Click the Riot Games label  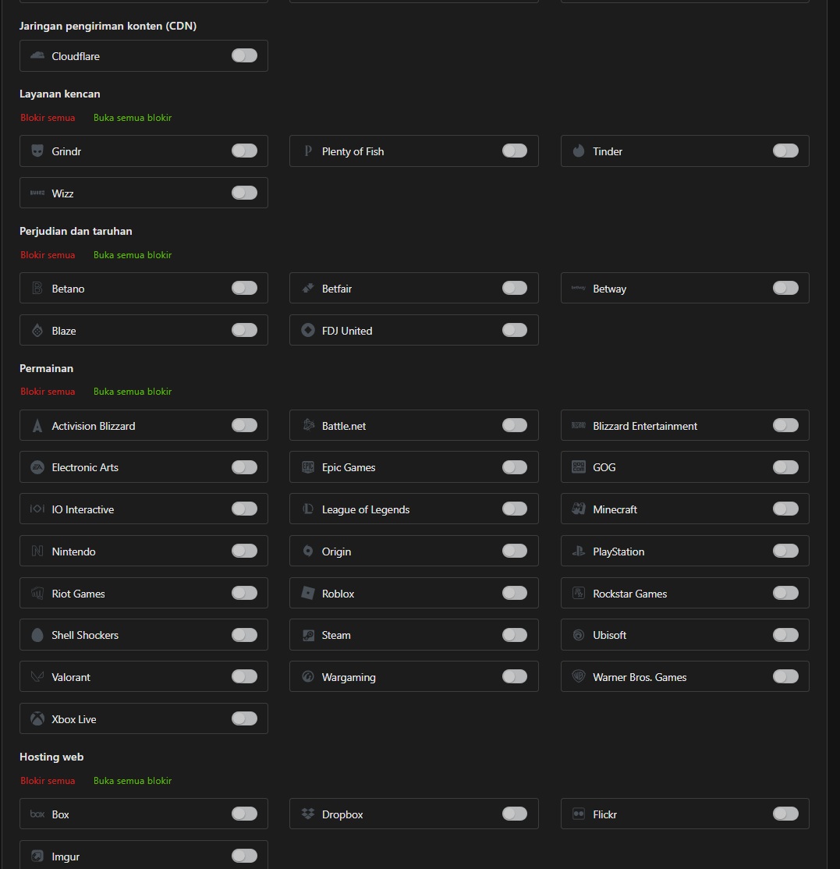coord(78,594)
